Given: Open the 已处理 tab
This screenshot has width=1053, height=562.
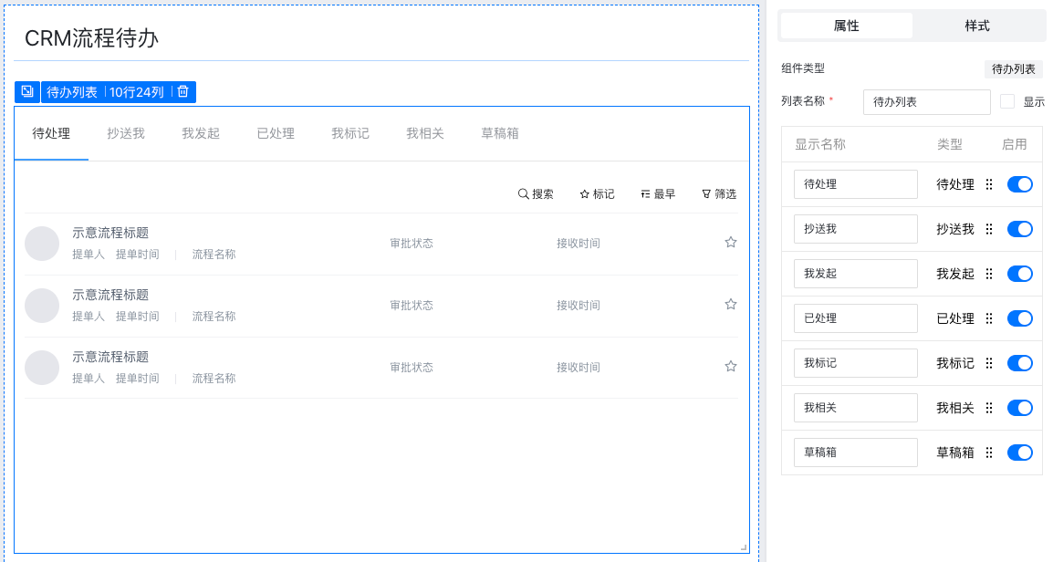Looking at the screenshot, I should click(276, 133).
